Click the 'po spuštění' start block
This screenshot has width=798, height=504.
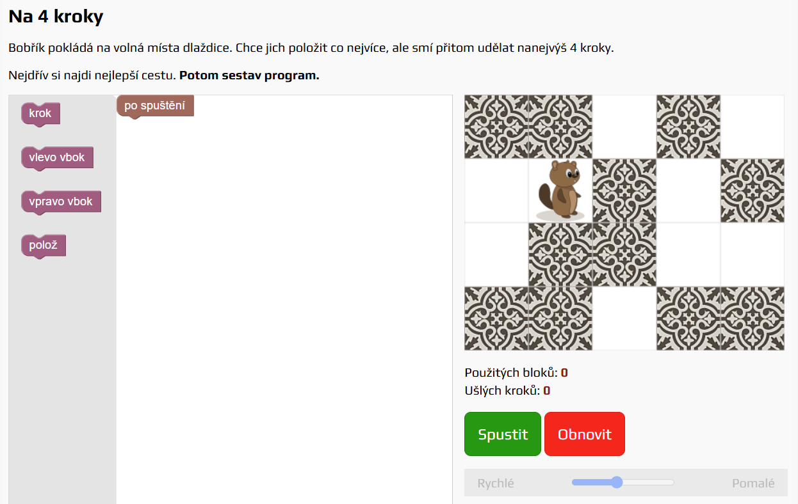[x=155, y=106]
